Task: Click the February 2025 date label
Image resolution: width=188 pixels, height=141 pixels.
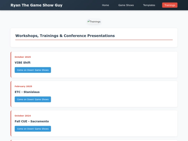Action: [23, 86]
